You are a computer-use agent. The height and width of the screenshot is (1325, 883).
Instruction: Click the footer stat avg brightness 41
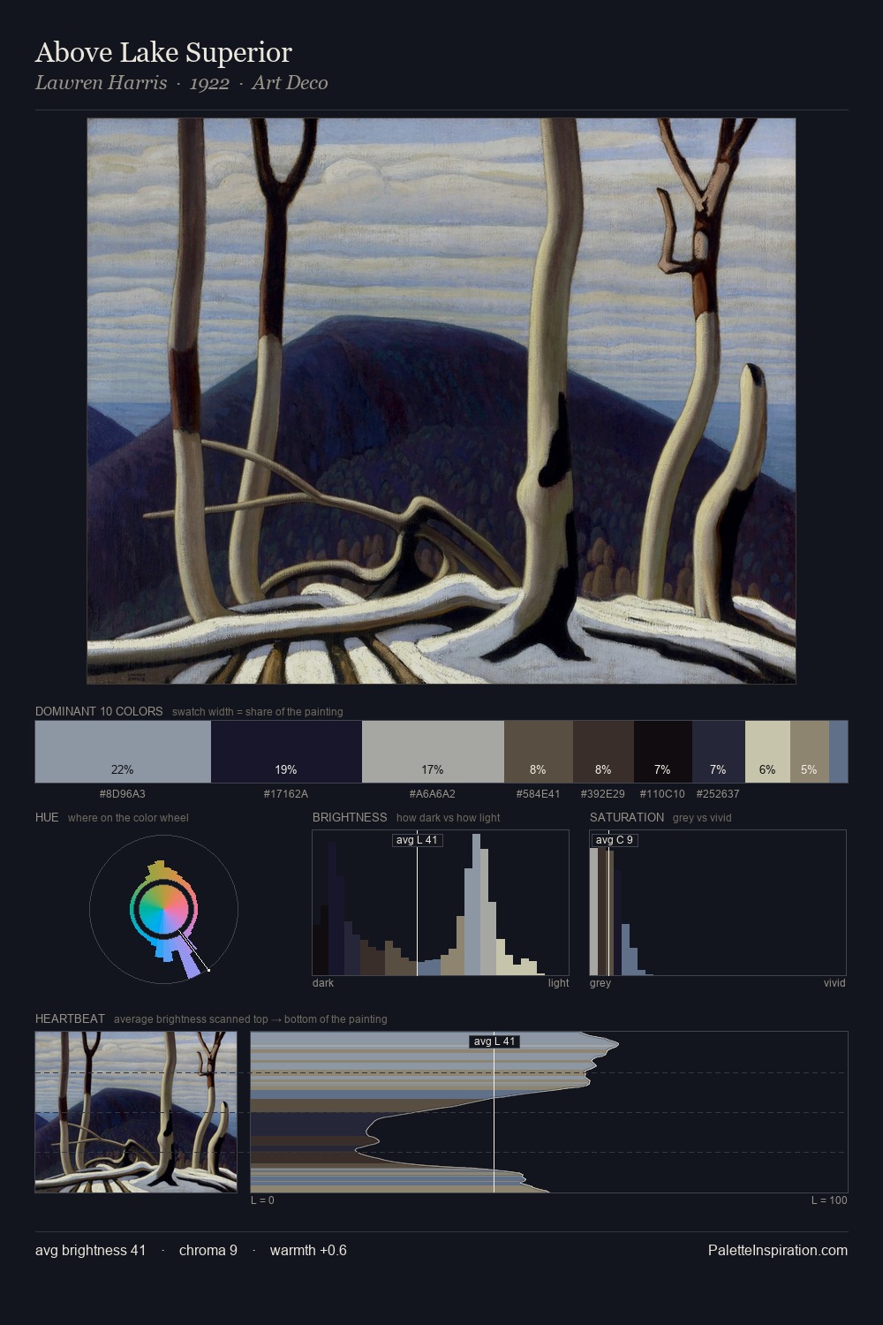[x=91, y=1250]
